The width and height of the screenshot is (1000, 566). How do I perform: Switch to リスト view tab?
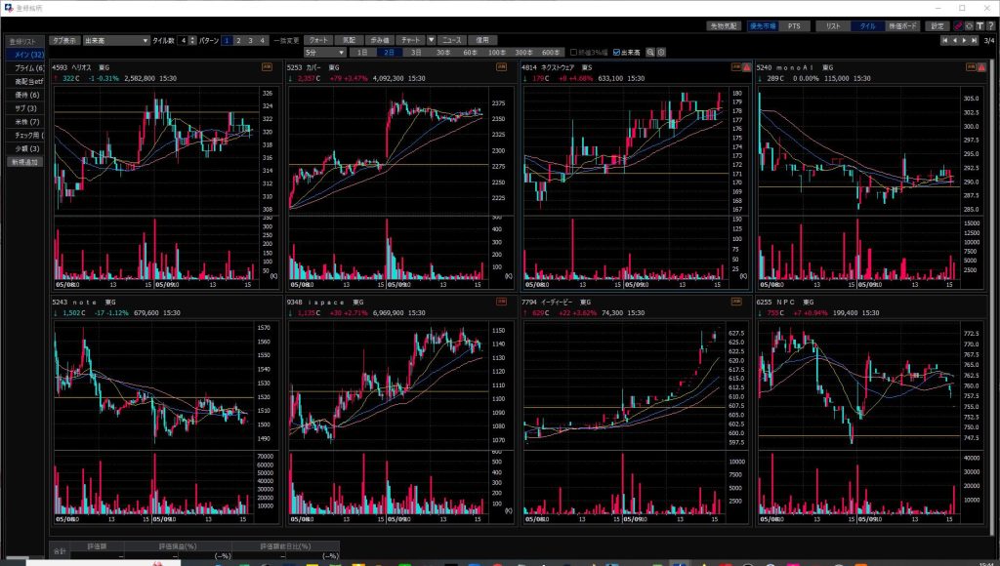click(833, 26)
